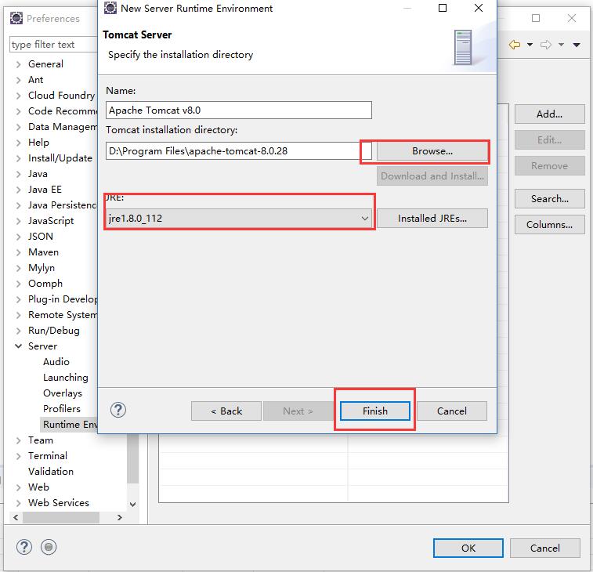Click the Preferences back arrow icon
The height and width of the screenshot is (572, 593).
click(515, 45)
